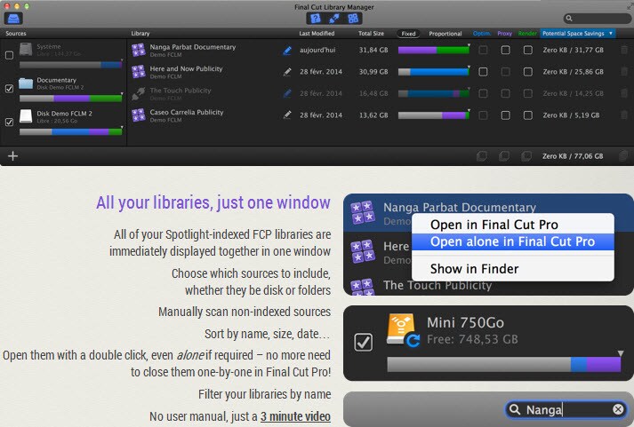634x427 pixels.
Task: Tick the Proxy checkbox for Caseo Carrelia Publicity
Action: [505, 115]
